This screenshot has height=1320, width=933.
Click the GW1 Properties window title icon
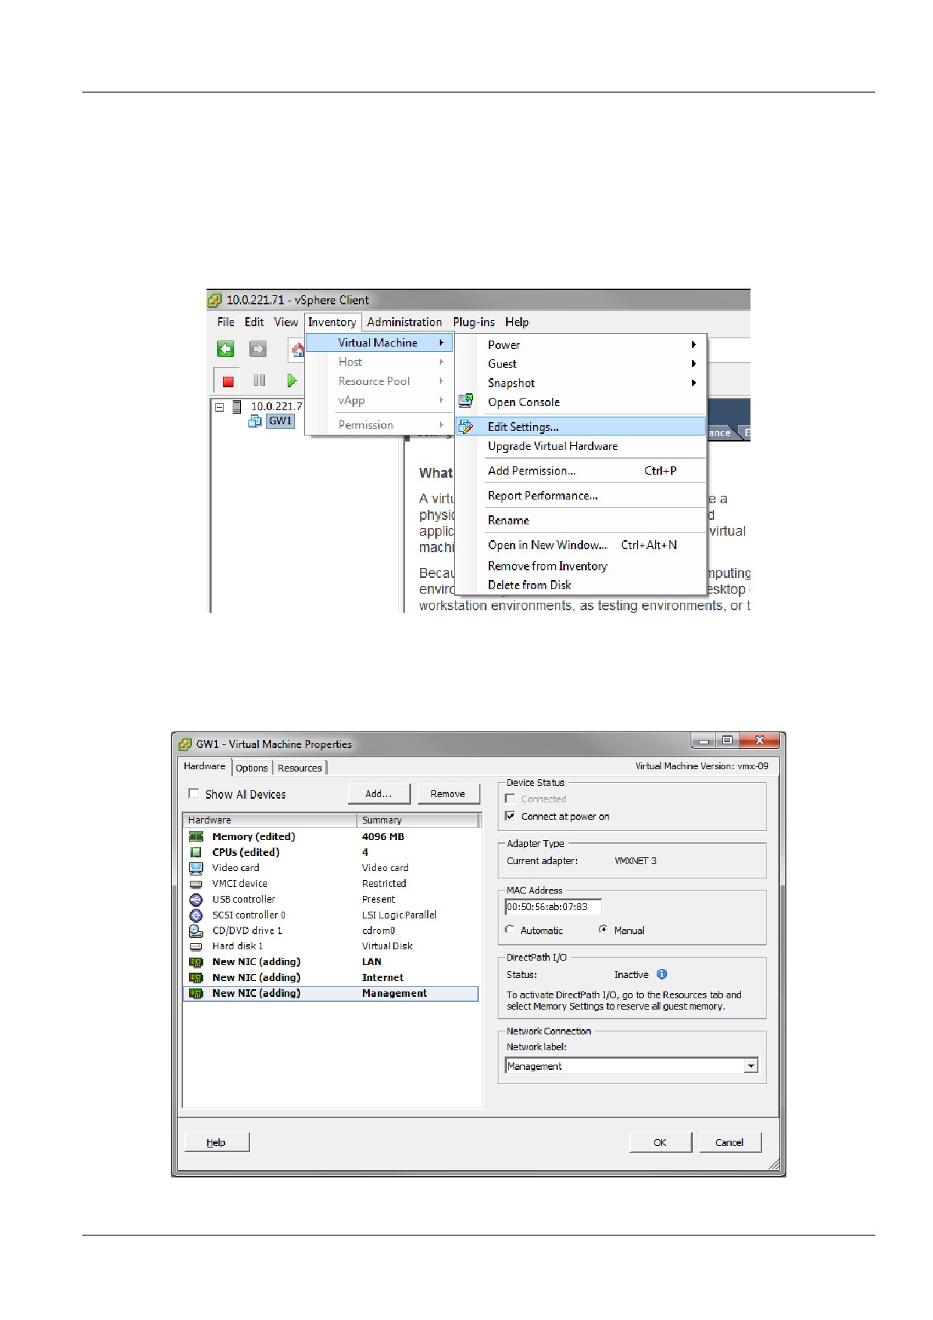coord(185,744)
